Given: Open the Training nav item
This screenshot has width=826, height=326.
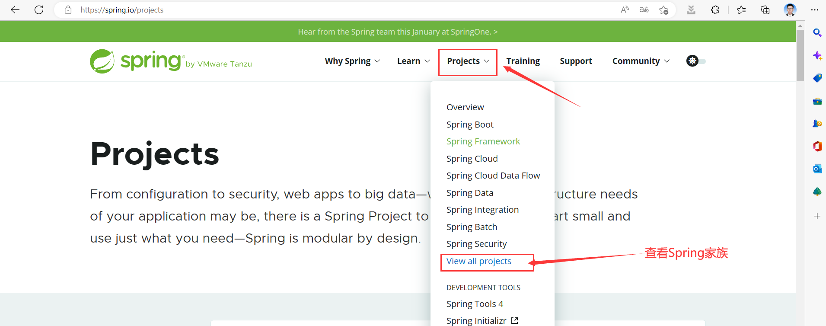Looking at the screenshot, I should click(523, 61).
